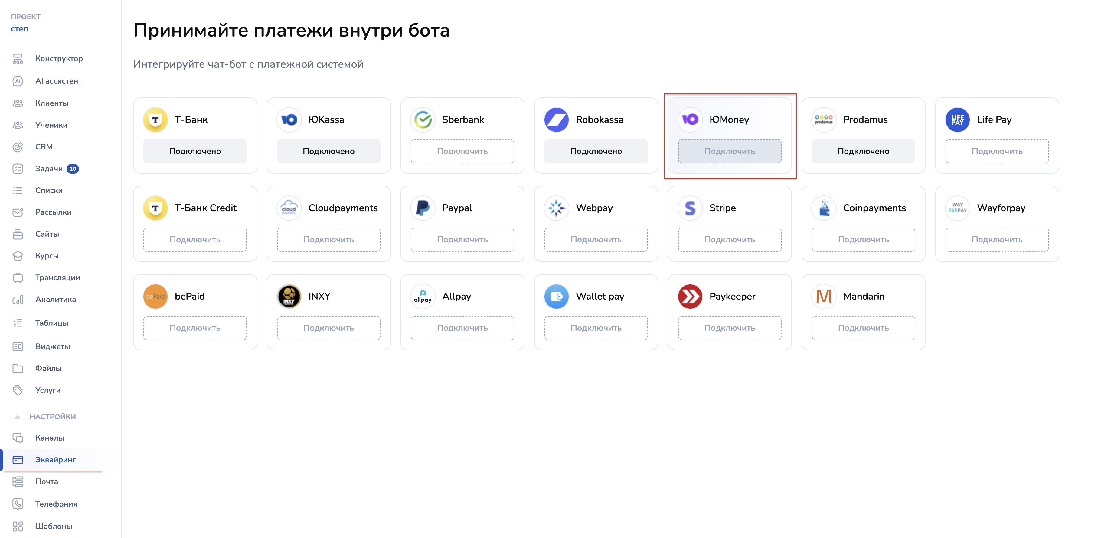This screenshot has height=538, width=1098.
Task: Click the Robokassa logo icon
Action: coord(556,120)
